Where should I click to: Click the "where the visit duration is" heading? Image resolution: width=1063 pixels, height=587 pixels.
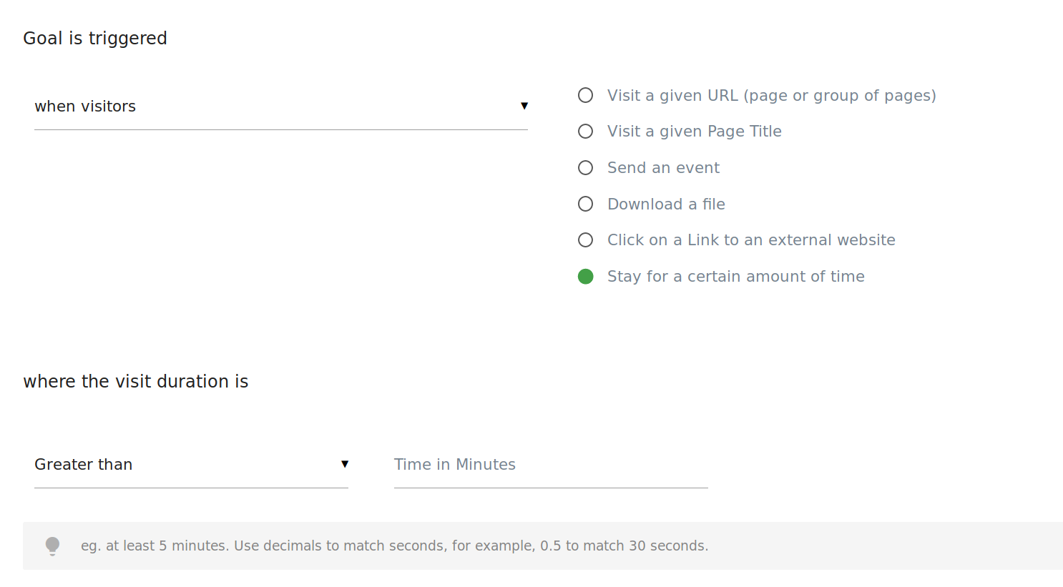point(136,382)
